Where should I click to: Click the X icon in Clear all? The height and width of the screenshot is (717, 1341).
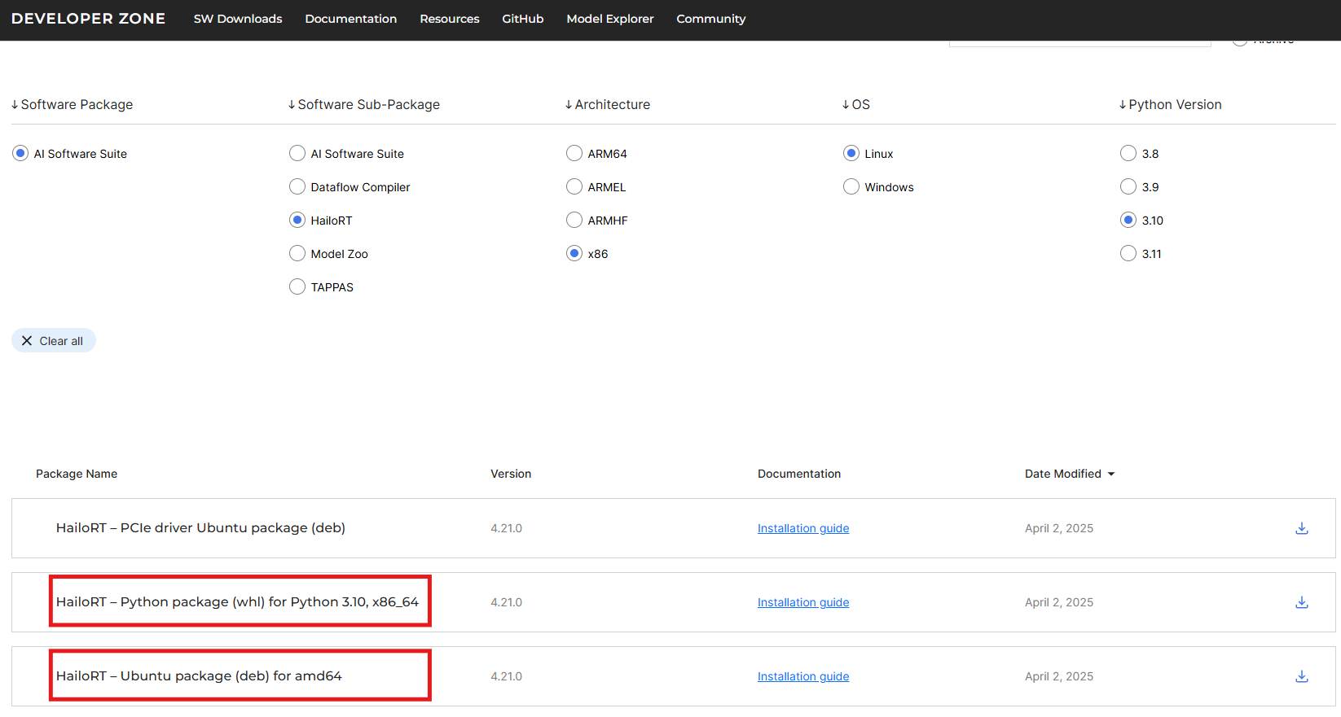pyautogui.click(x=27, y=341)
